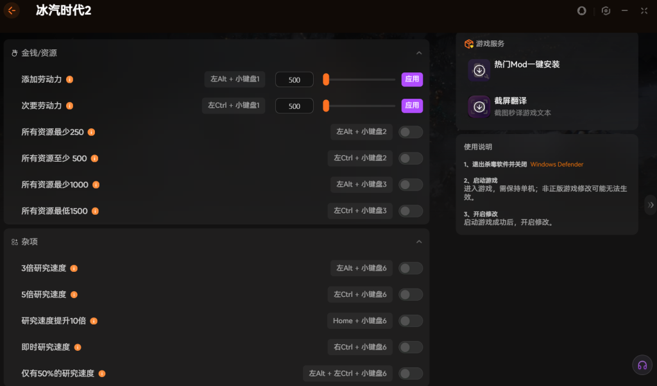
Task: Toggle 即时研究速度 cheat on
Action: coord(411,347)
